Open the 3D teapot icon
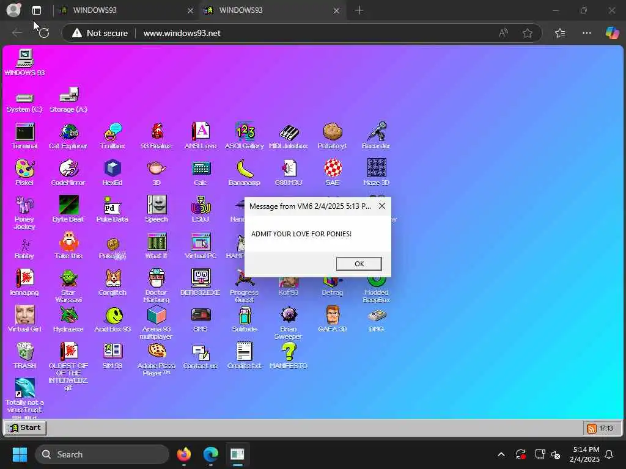The width and height of the screenshot is (626, 469). (156, 173)
